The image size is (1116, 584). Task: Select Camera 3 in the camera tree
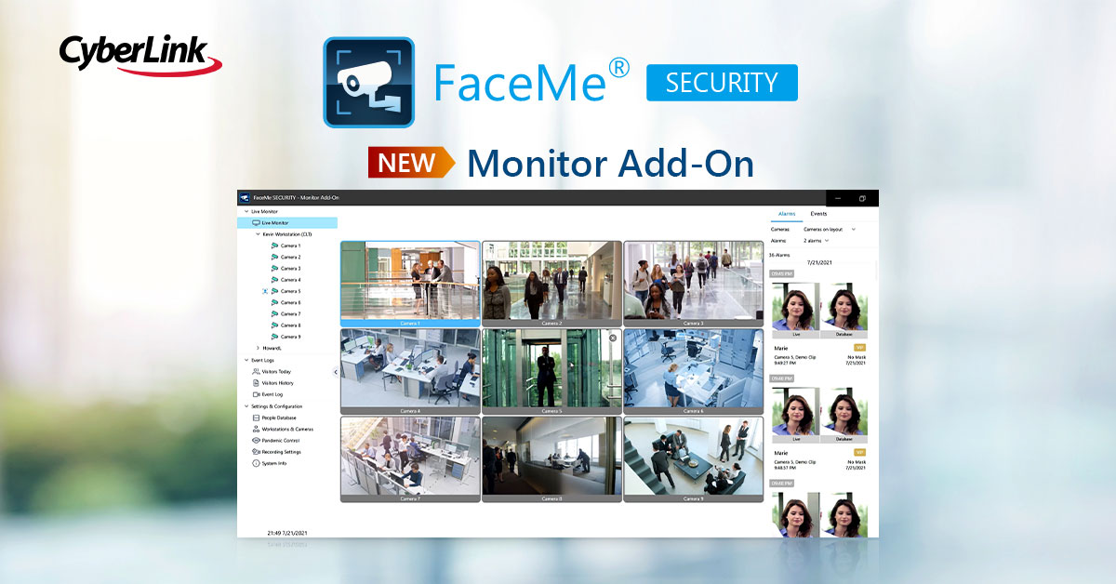tap(288, 270)
